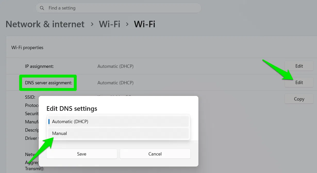This screenshot has height=173, width=317.
Task: Click the chevron after Network & internet
Action: click(92, 24)
